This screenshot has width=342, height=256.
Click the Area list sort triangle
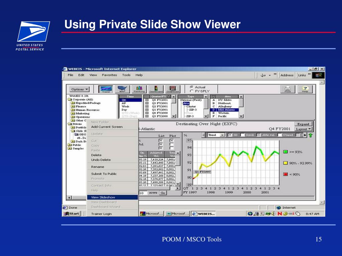(x=213, y=96)
